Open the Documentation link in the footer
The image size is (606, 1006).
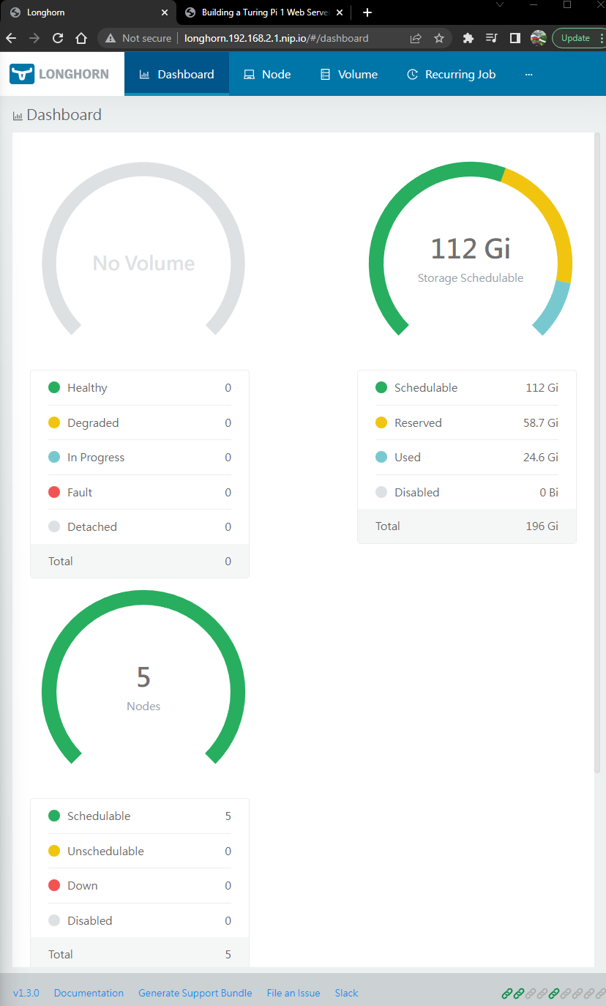[x=89, y=993]
